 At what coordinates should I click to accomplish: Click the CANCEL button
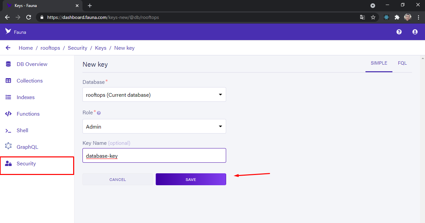click(118, 179)
